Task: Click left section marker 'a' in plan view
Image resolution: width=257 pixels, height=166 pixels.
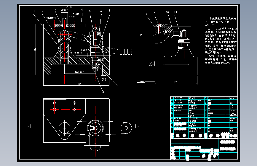Action: coord(28,126)
